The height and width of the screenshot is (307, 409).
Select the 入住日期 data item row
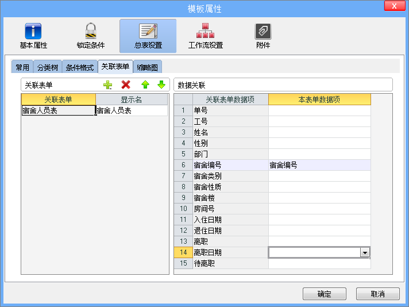point(230,220)
